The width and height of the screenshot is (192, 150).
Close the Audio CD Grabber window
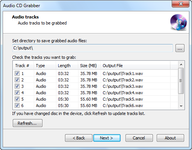click(x=180, y=4)
